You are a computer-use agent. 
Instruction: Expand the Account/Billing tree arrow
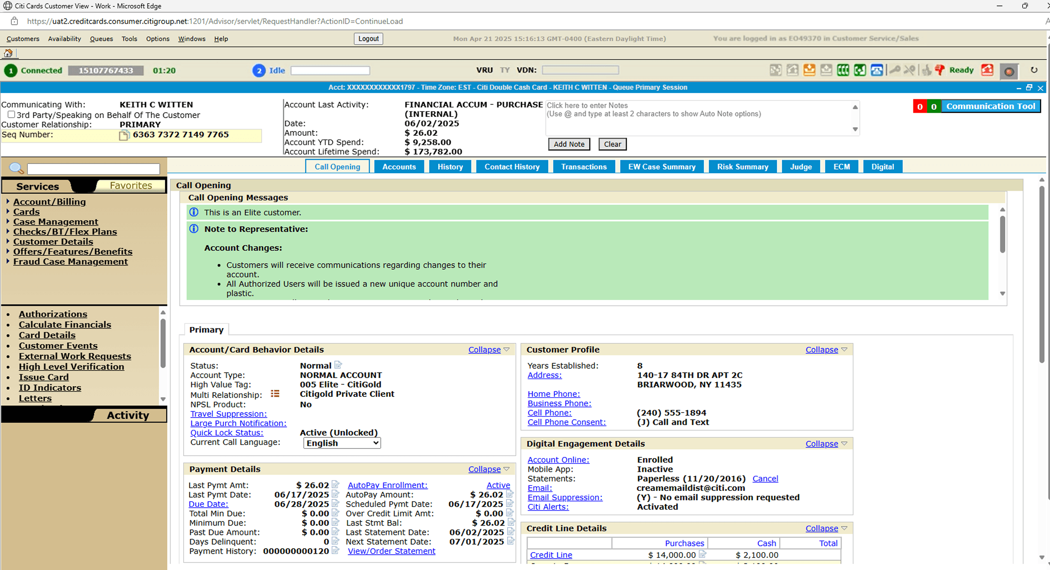[8, 201]
